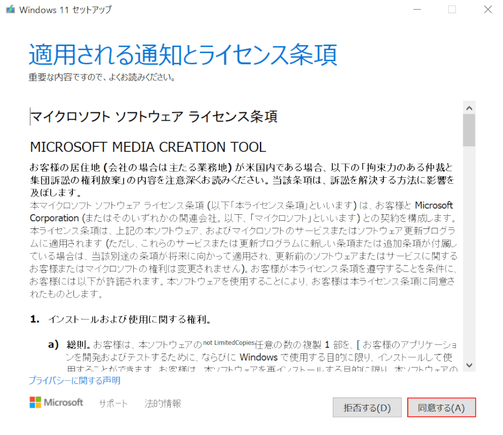Click the license text scroll down arrow

coord(469,365)
